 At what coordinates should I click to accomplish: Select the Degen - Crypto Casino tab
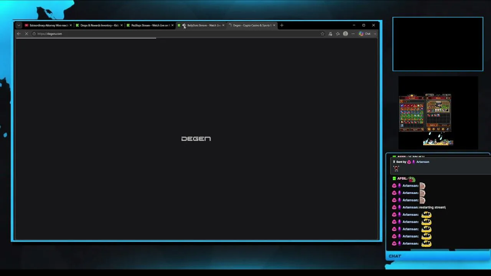pos(251,25)
